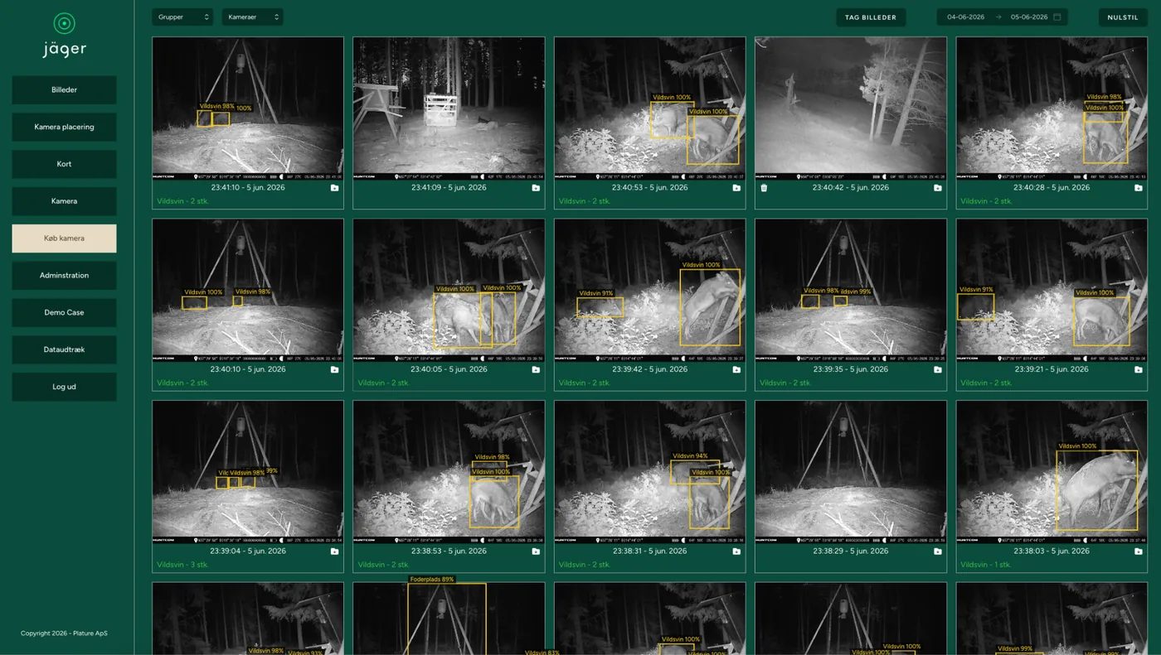This screenshot has width=1161, height=655.
Task: Open the photo captured at 23:40:53
Action: pos(649,108)
